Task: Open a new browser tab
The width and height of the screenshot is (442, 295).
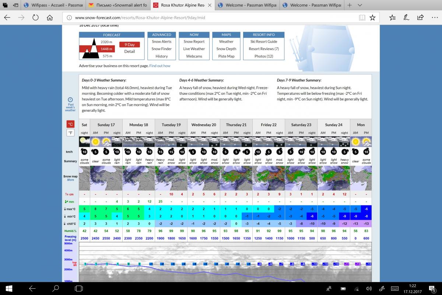Action: pos(350,5)
